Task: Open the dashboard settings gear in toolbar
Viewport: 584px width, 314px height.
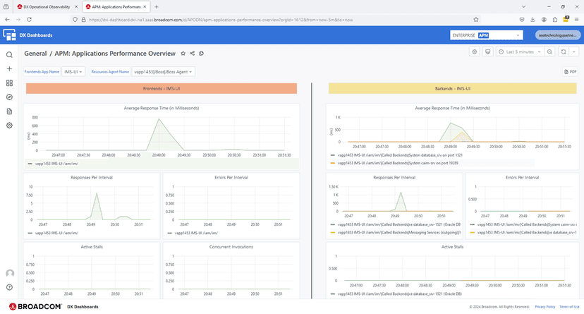Action: pos(475,52)
